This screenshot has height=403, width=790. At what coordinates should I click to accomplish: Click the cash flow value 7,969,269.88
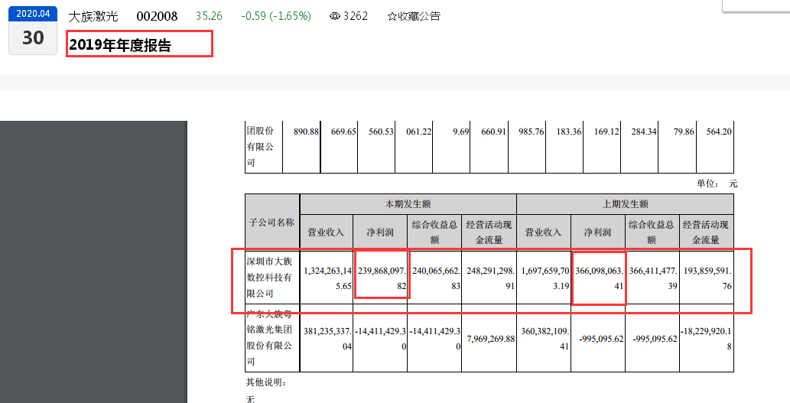tap(489, 338)
